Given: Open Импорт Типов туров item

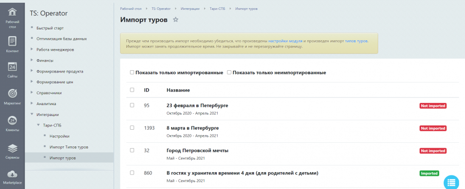Looking at the screenshot, I should (69, 147).
